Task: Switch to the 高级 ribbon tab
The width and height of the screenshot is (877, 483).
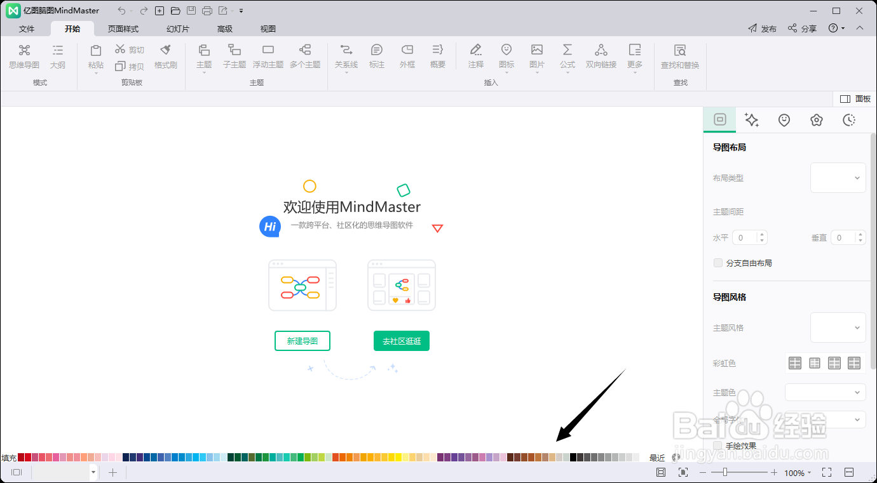Action: coord(225,29)
